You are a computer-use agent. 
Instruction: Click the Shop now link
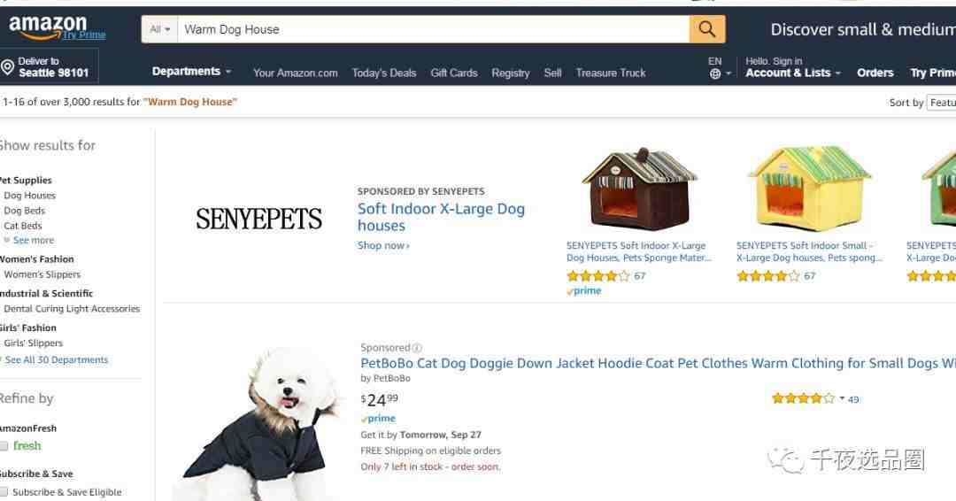(x=383, y=245)
